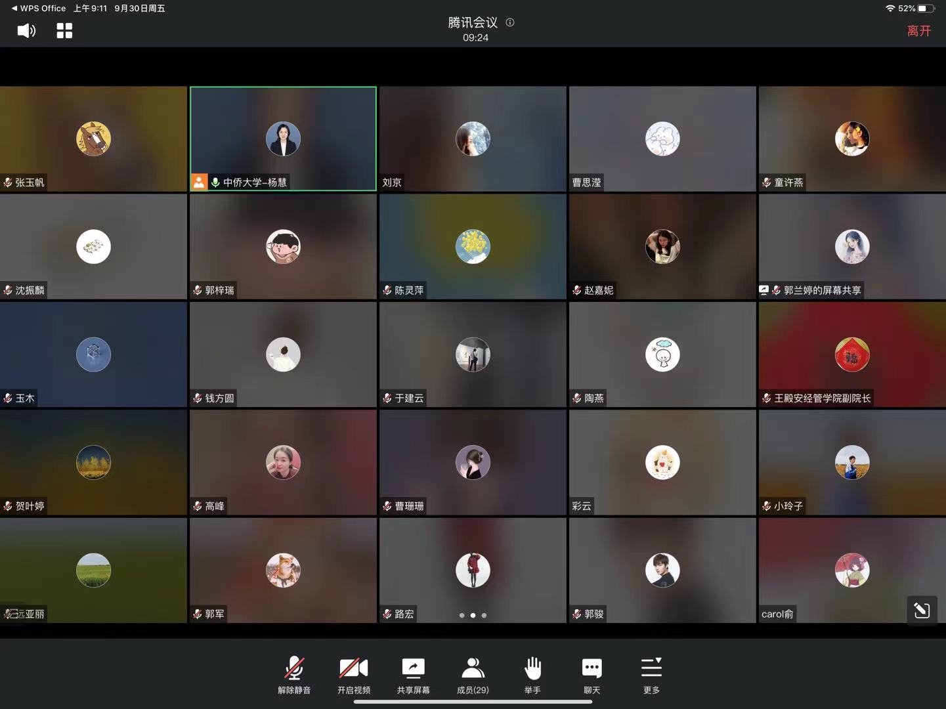The height and width of the screenshot is (709, 946).
Task: Tap the rotate screen icon
Action: pos(922,611)
